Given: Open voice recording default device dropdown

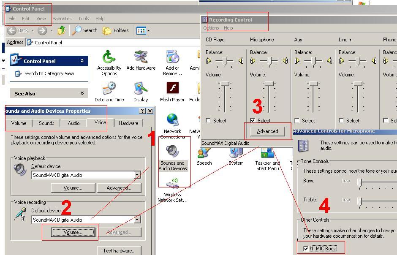Looking at the screenshot, I should pyautogui.click(x=137, y=220).
